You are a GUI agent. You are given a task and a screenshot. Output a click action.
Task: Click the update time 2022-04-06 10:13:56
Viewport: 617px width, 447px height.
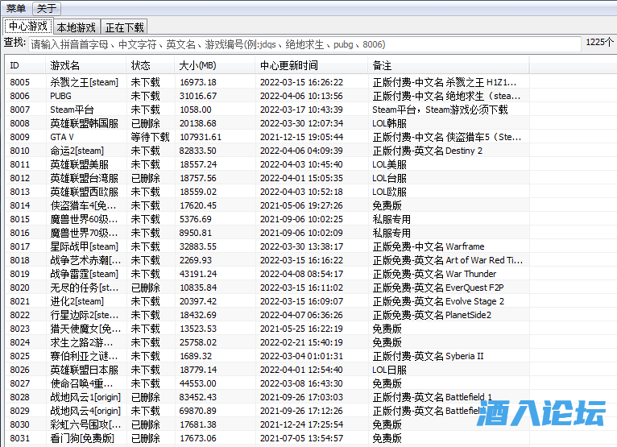pyautogui.click(x=301, y=96)
